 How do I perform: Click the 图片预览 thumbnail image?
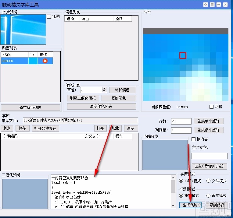[x=23, y=30]
